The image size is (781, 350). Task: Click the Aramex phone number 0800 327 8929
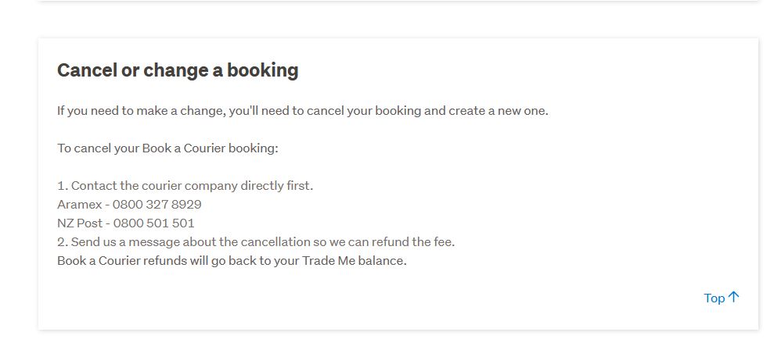tap(157, 205)
